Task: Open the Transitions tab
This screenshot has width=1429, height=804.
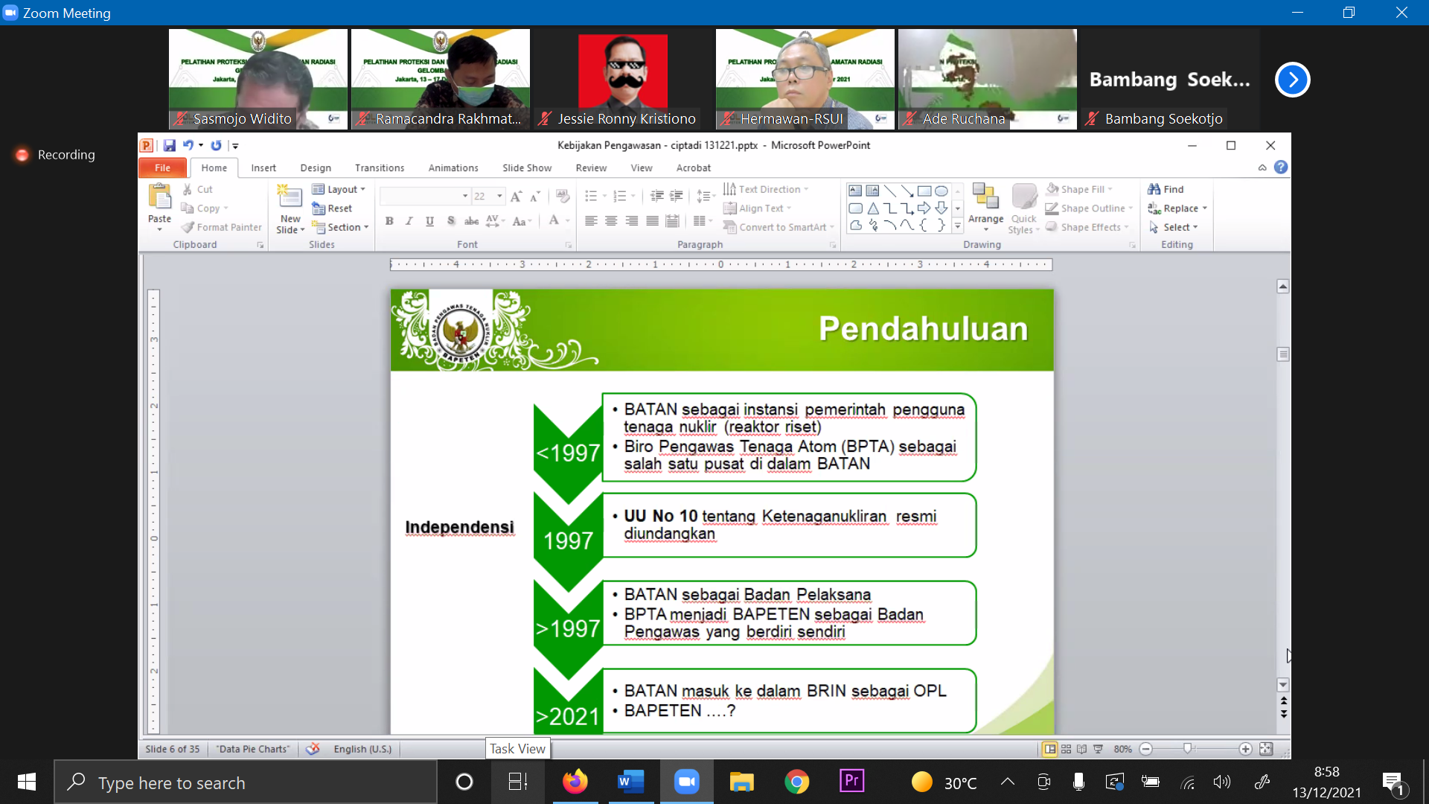Action: (380, 167)
